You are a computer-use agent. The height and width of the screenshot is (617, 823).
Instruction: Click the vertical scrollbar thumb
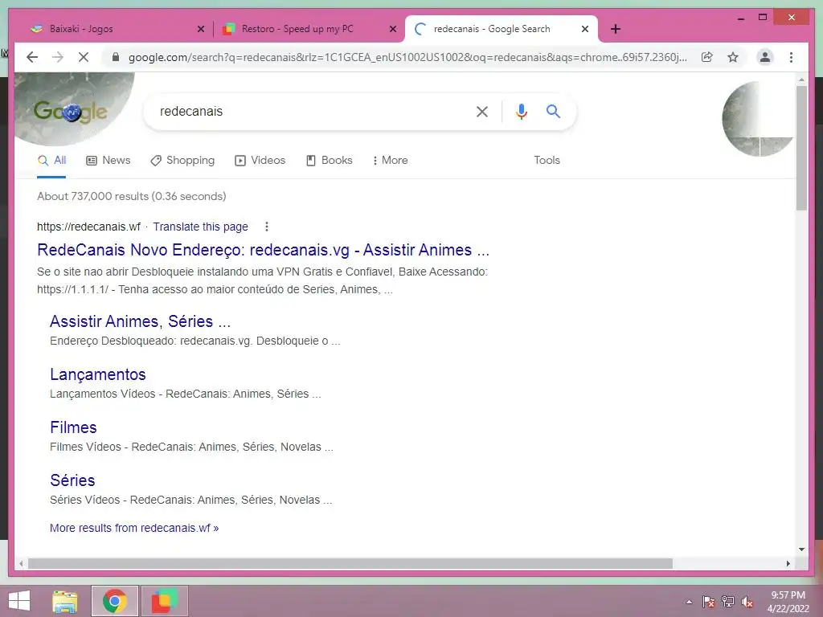click(x=801, y=148)
